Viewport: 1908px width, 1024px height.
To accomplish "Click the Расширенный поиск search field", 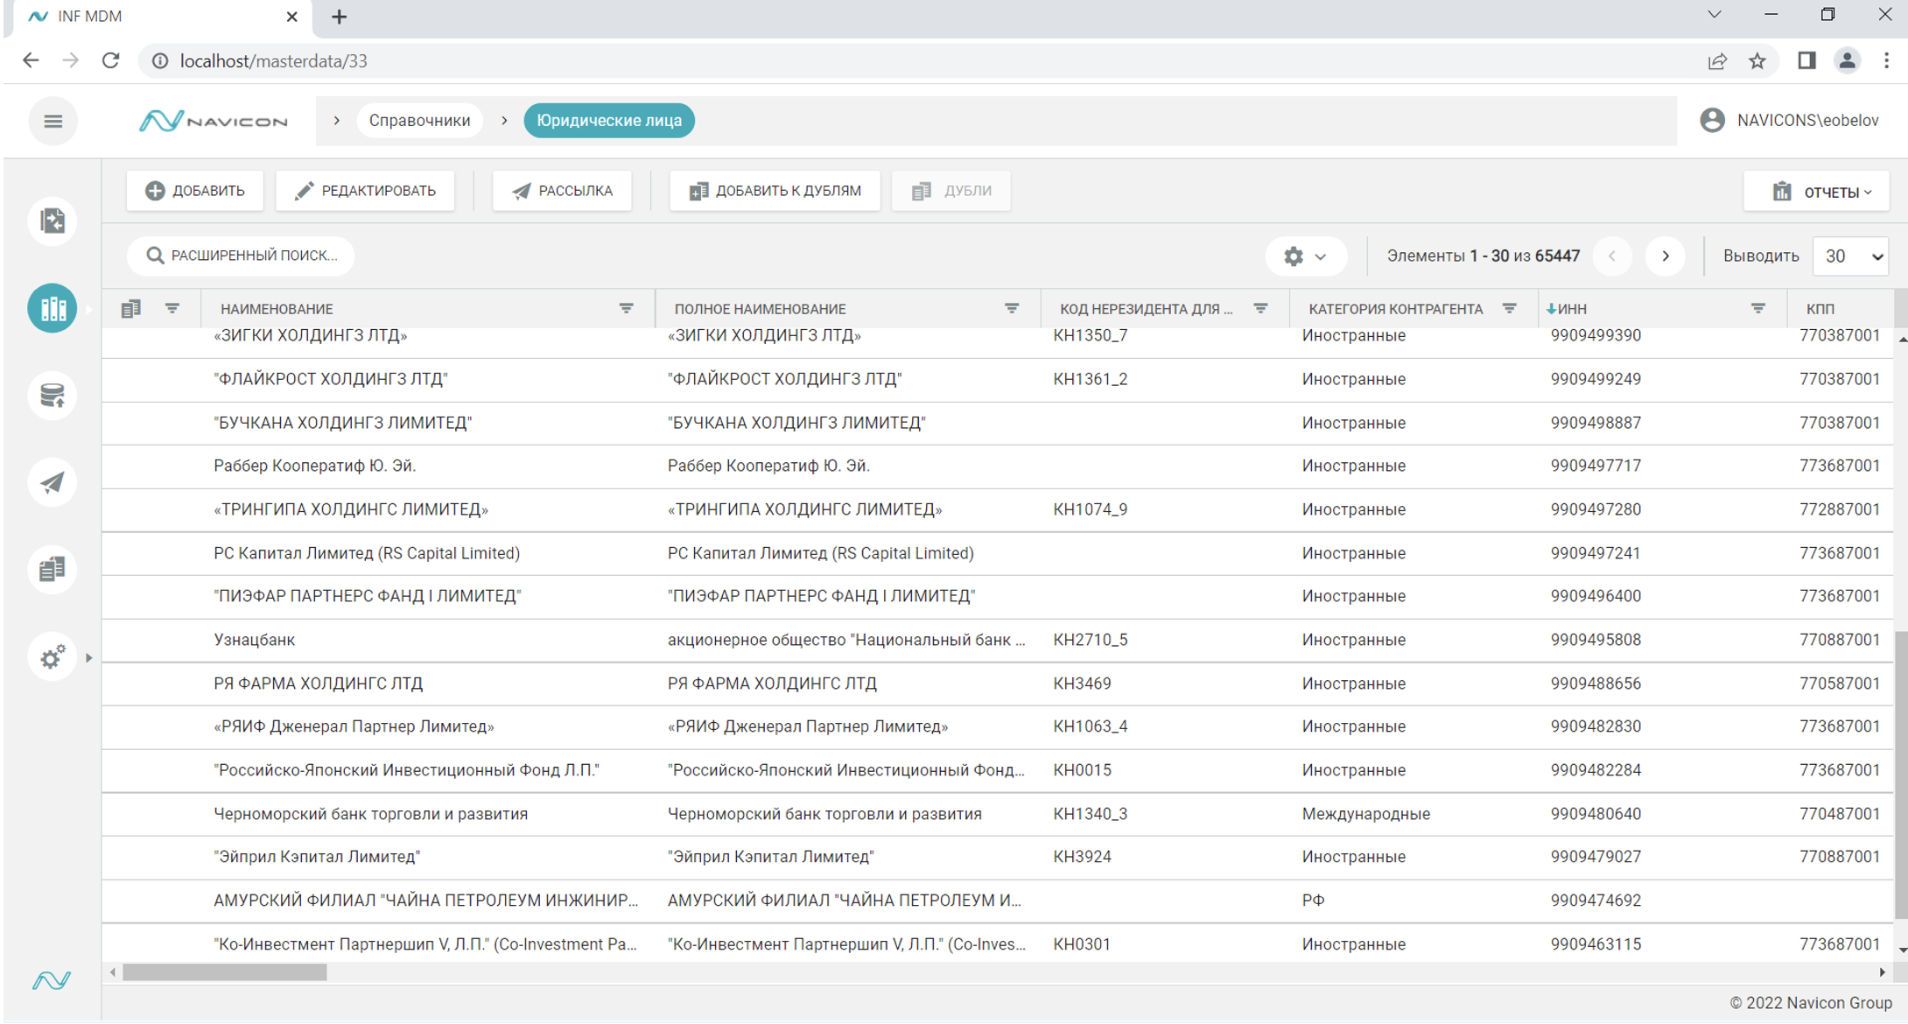I will click(242, 256).
